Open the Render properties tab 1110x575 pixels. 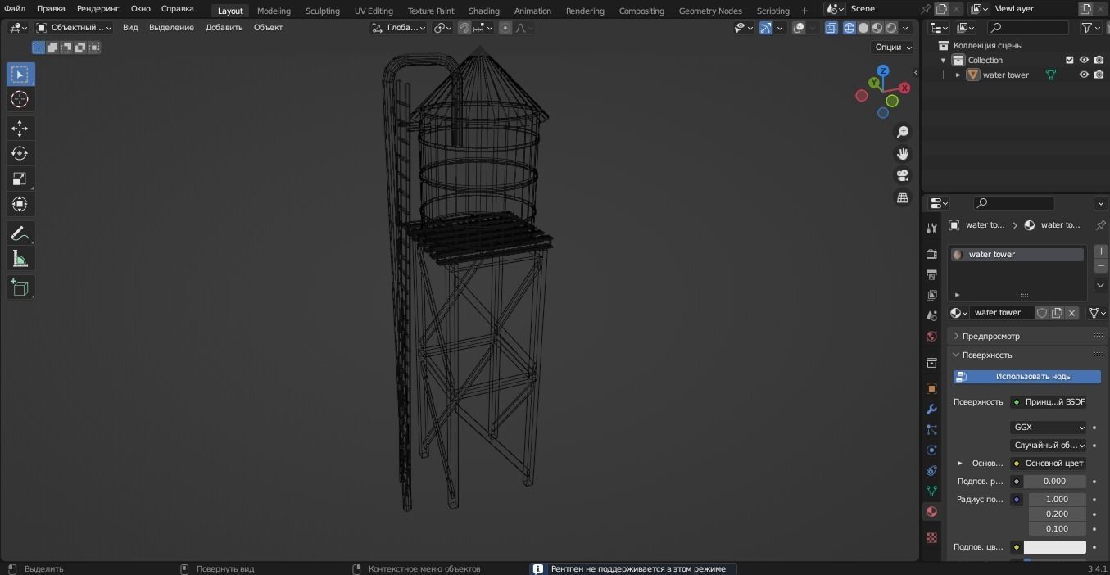[931, 254]
